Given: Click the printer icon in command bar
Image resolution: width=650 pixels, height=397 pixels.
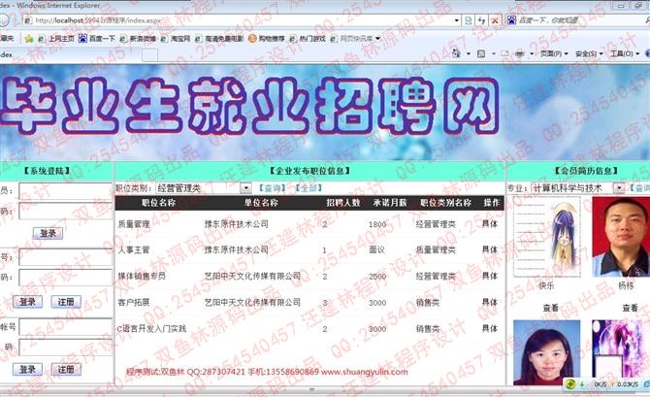Looking at the screenshot, I should (x=520, y=53).
